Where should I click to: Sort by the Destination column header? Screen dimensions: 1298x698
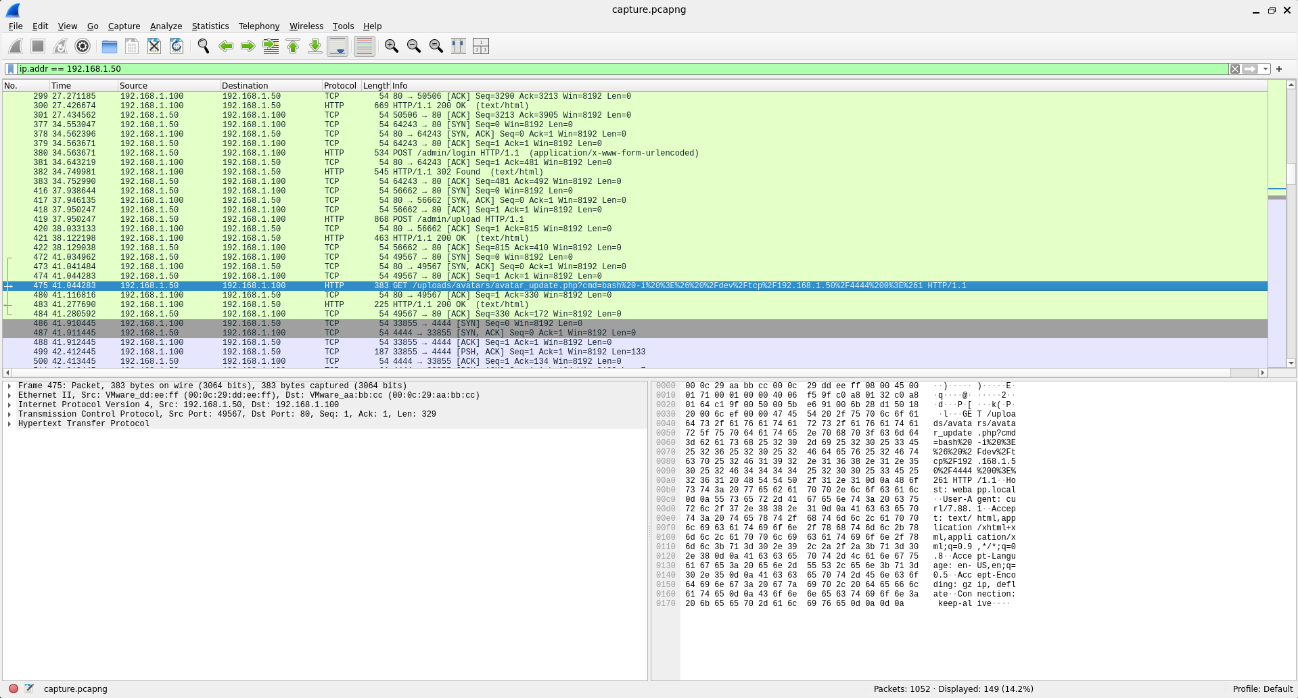pyautogui.click(x=271, y=86)
